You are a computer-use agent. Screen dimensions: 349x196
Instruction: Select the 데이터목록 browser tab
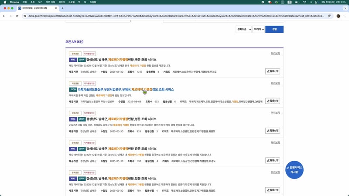[x=37, y=8]
